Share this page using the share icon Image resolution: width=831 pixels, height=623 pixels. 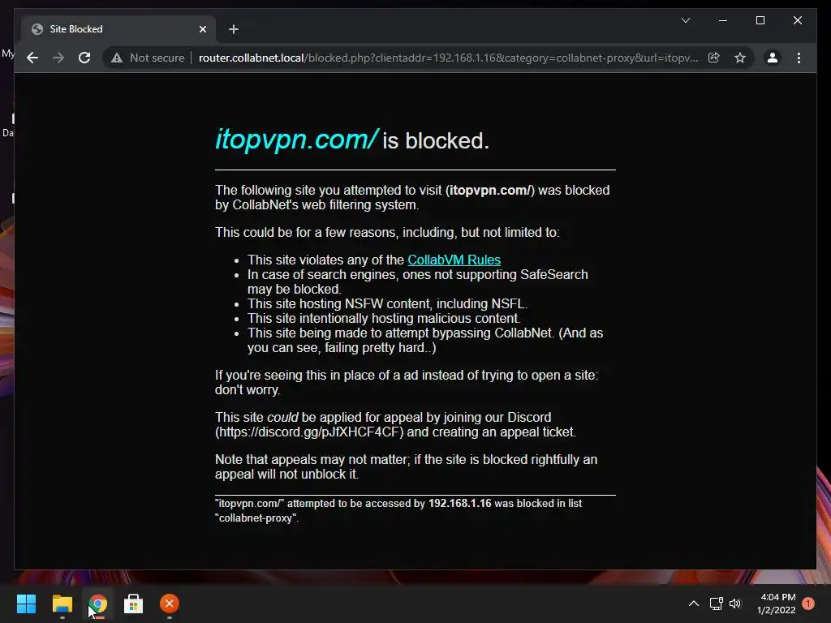pyautogui.click(x=714, y=58)
